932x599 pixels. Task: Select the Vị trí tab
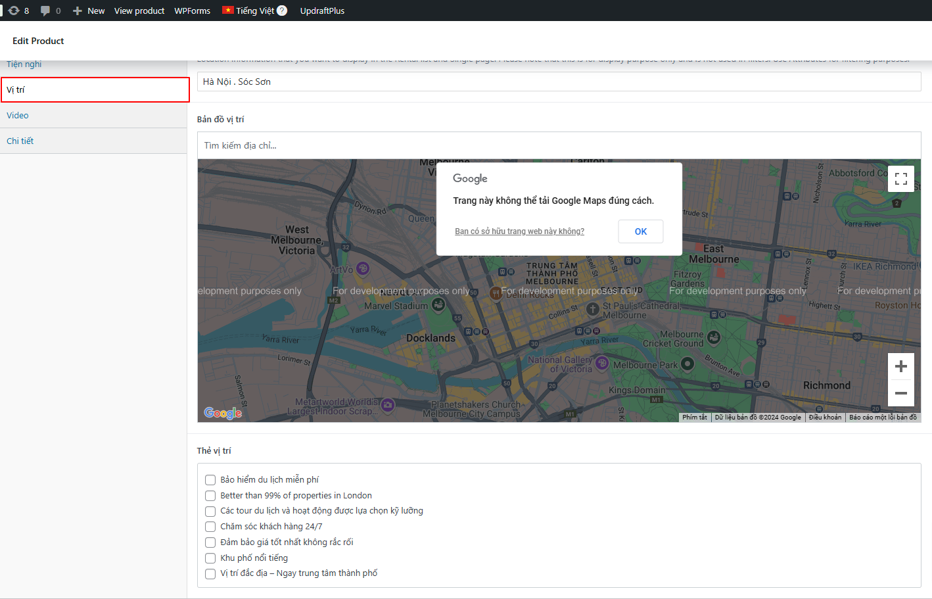tap(95, 89)
